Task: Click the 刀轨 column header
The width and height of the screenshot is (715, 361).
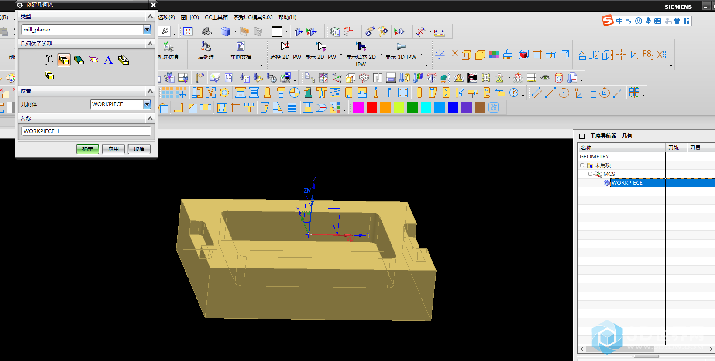Action: pyautogui.click(x=676, y=148)
